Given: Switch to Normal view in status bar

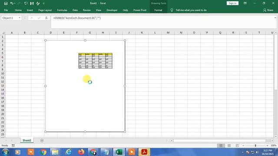Looking at the screenshot, I should point(221,146).
